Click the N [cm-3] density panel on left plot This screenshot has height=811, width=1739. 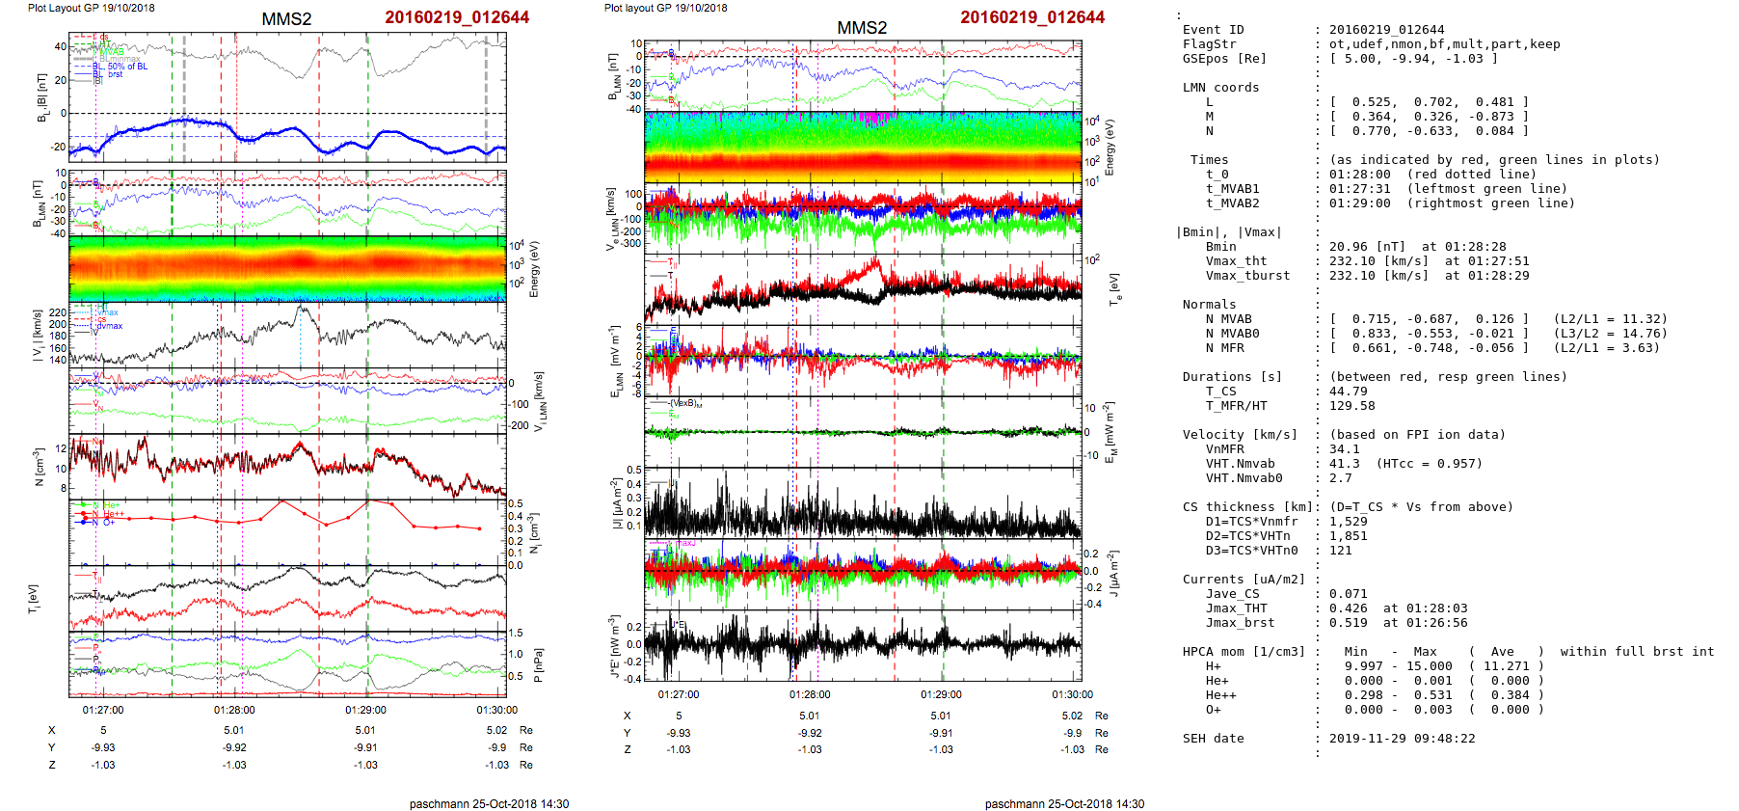(287, 466)
